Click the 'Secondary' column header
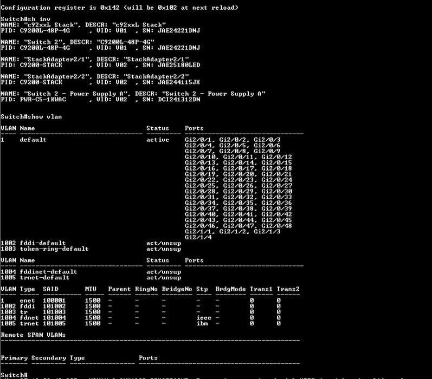Screen dimensions: 432x379 click(x=48, y=358)
